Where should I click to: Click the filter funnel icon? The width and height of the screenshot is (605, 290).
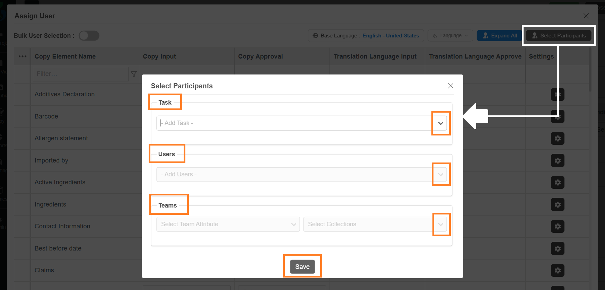coord(134,74)
